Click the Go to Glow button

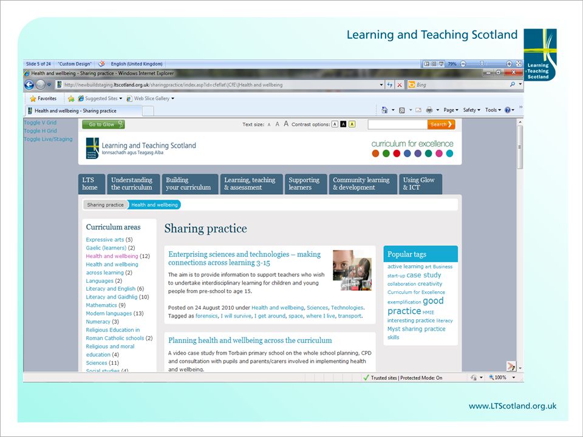(x=103, y=124)
